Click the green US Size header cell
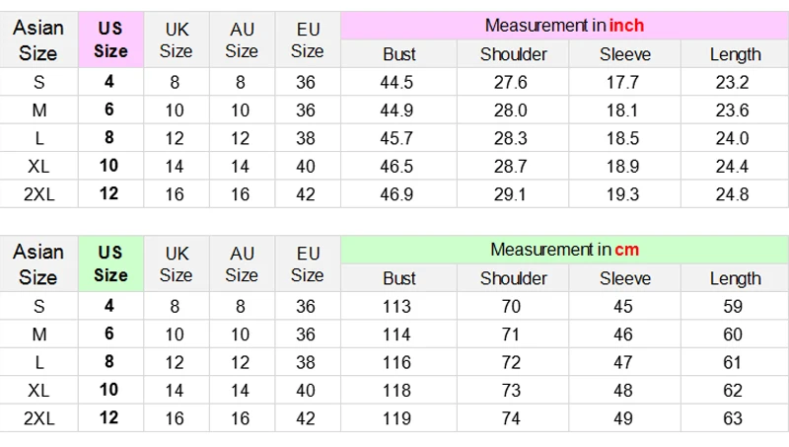Image resolution: width=789 pixels, height=447 pixels. pyautogui.click(x=110, y=264)
